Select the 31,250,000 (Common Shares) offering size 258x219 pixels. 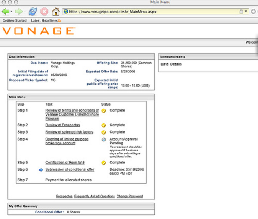(136, 65)
